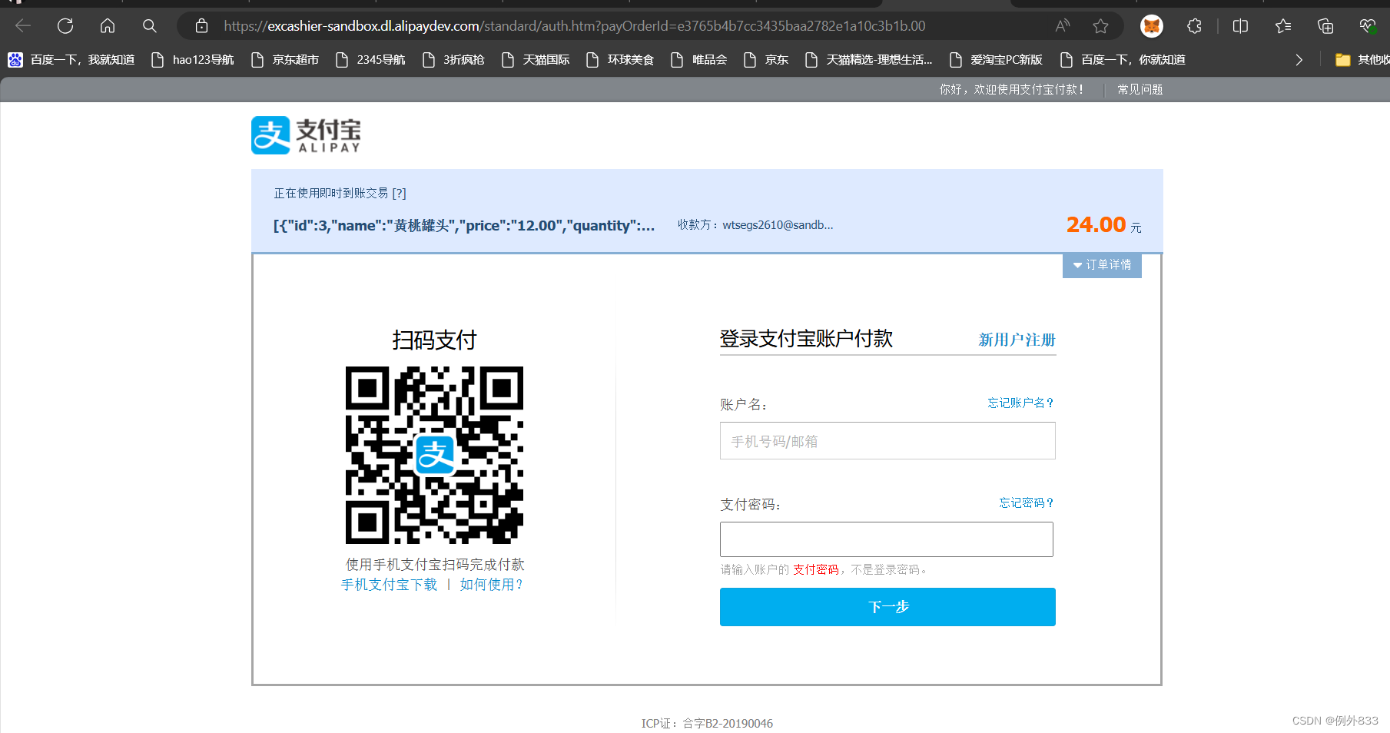This screenshot has height=733, width=1390.
Task: Open the MetaMask fox extension icon
Action: 1151,26
